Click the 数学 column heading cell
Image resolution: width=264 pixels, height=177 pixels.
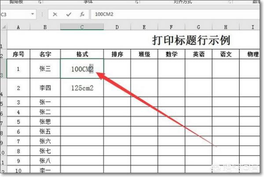pyautogui.click(x=171, y=54)
